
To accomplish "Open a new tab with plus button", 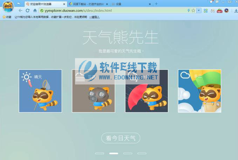I will pyautogui.click(x=156, y=4).
